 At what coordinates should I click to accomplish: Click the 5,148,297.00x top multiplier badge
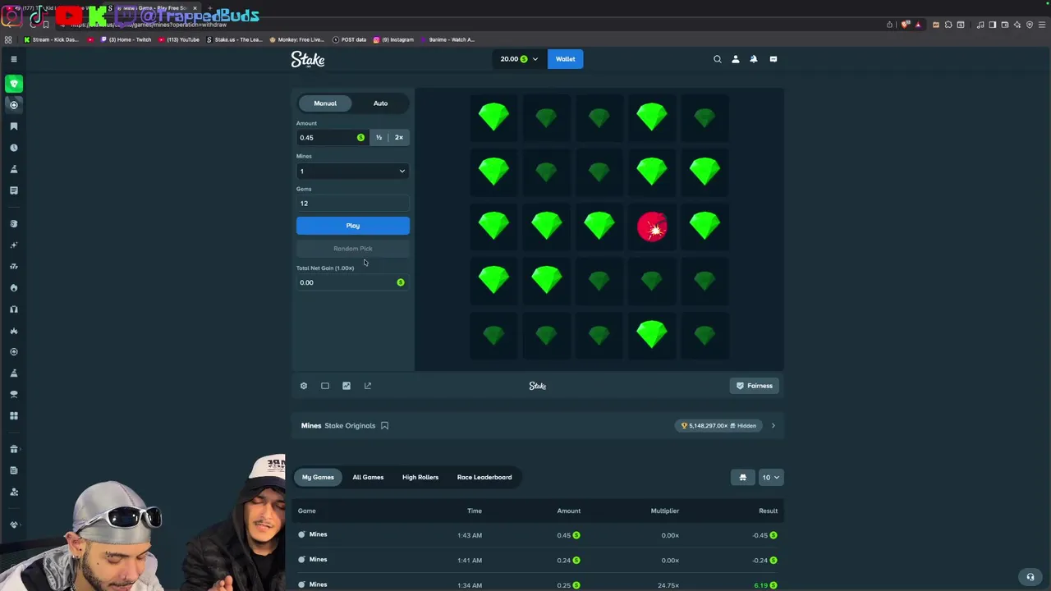718,426
